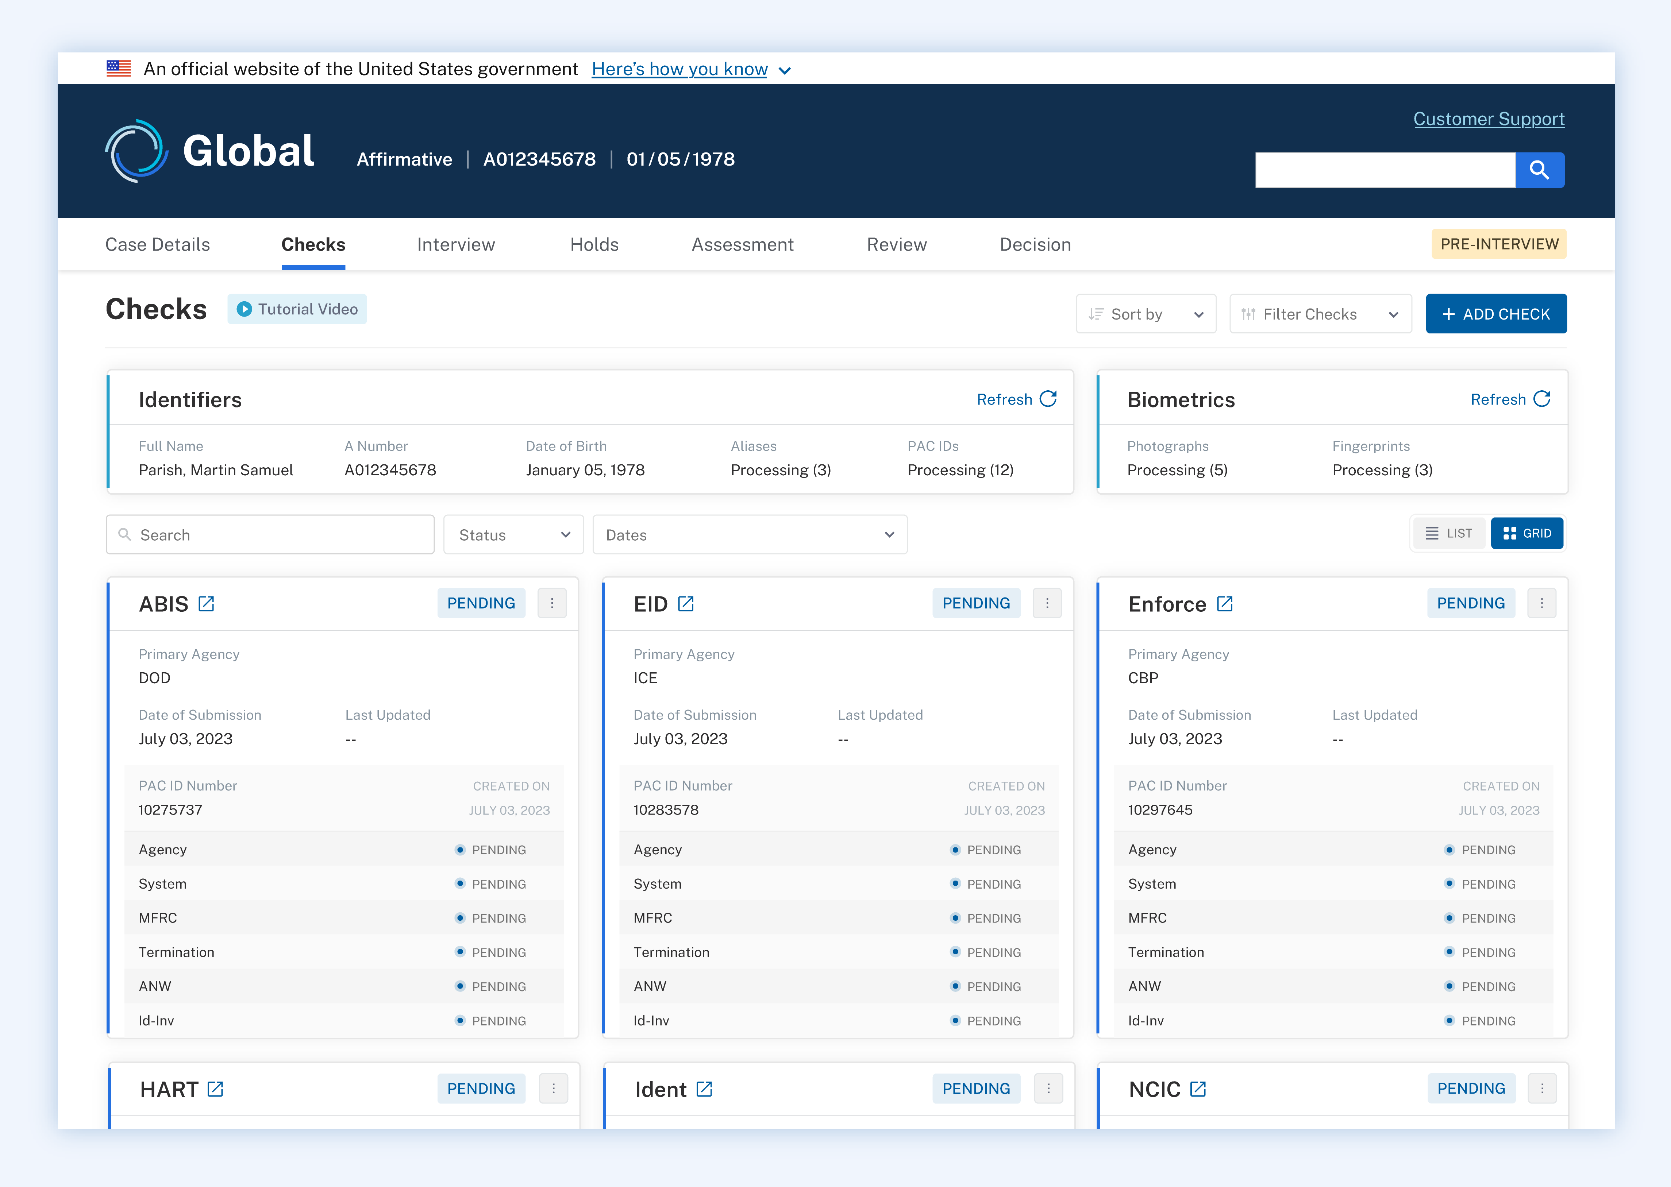Open the Assessment tab
The height and width of the screenshot is (1187, 1671).
[x=742, y=245]
